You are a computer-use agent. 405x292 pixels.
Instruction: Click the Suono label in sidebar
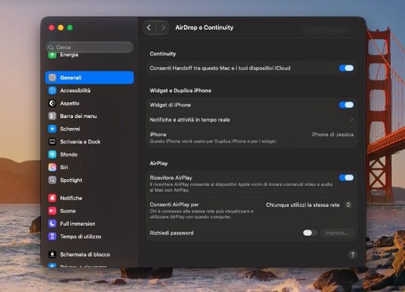(x=68, y=211)
